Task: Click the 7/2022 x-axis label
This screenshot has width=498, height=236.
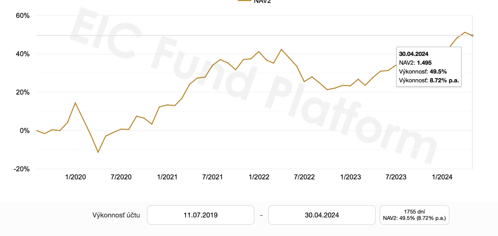Action: tap(304, 177)
